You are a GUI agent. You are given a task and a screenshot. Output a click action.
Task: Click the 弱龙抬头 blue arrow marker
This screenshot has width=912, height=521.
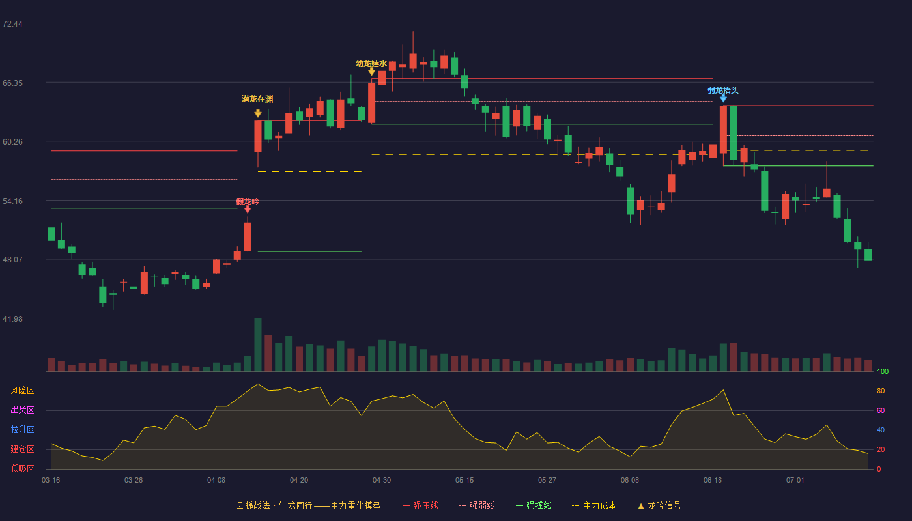(x=723, y=98)
